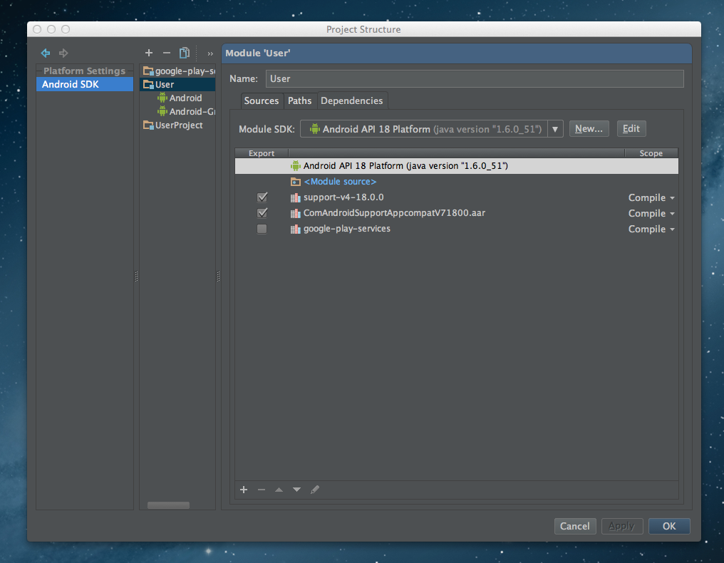Remove dependency with the minus icon

(262, 490)
